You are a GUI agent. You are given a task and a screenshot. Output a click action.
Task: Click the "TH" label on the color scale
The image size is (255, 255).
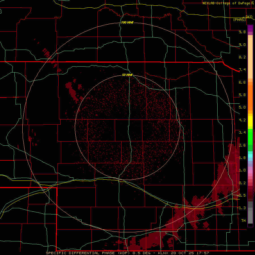click(243, 221)
